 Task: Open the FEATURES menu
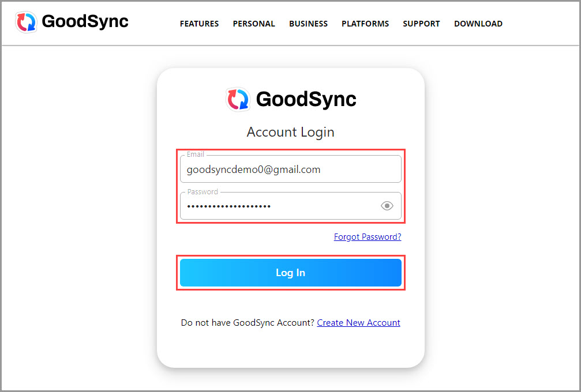tap(199, 24)
